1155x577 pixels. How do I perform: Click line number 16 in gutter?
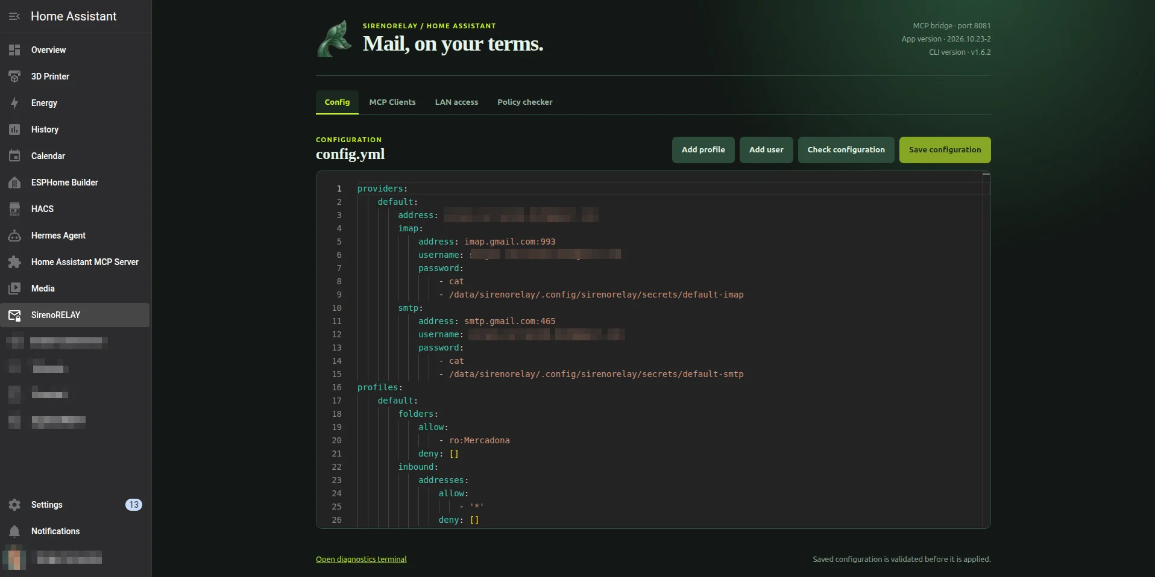click(x=336, y=387)
